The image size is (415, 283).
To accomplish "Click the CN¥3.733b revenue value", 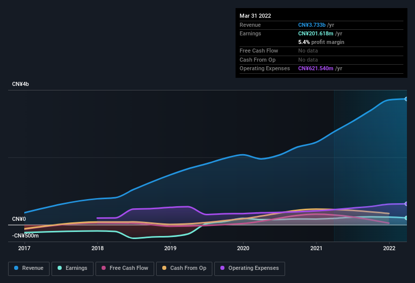I will [312, 25].
